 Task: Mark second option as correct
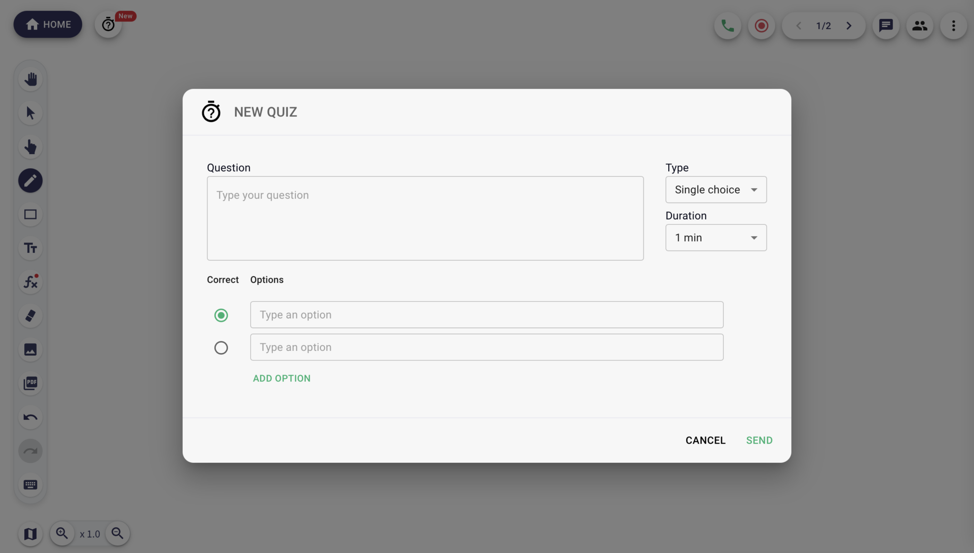(x=221, y=348)
